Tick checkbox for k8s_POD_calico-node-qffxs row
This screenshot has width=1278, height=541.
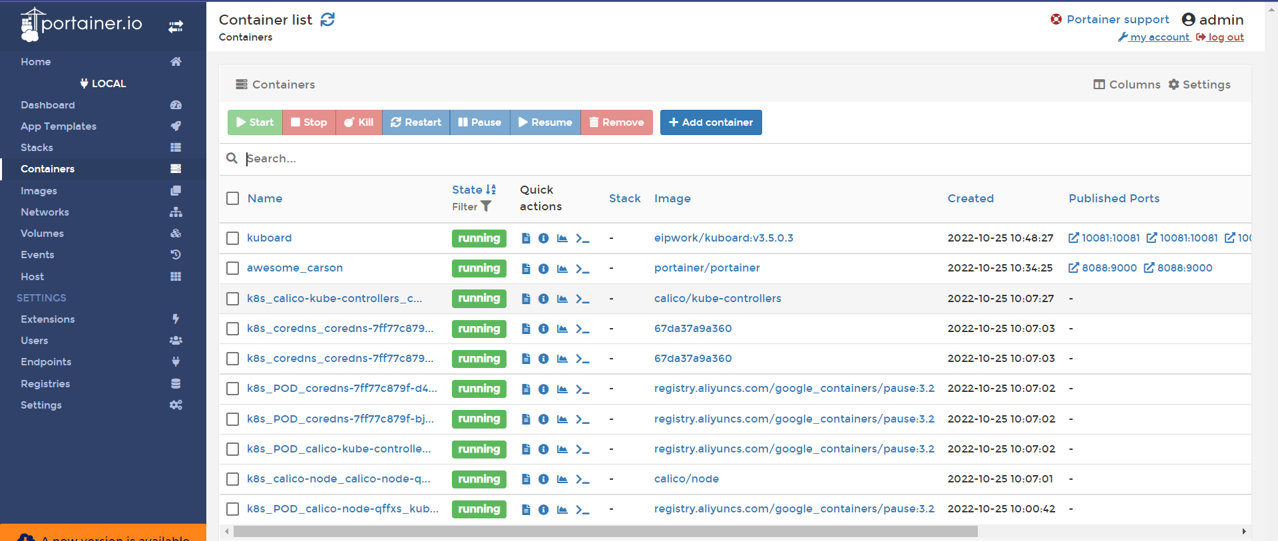point(232,509)
